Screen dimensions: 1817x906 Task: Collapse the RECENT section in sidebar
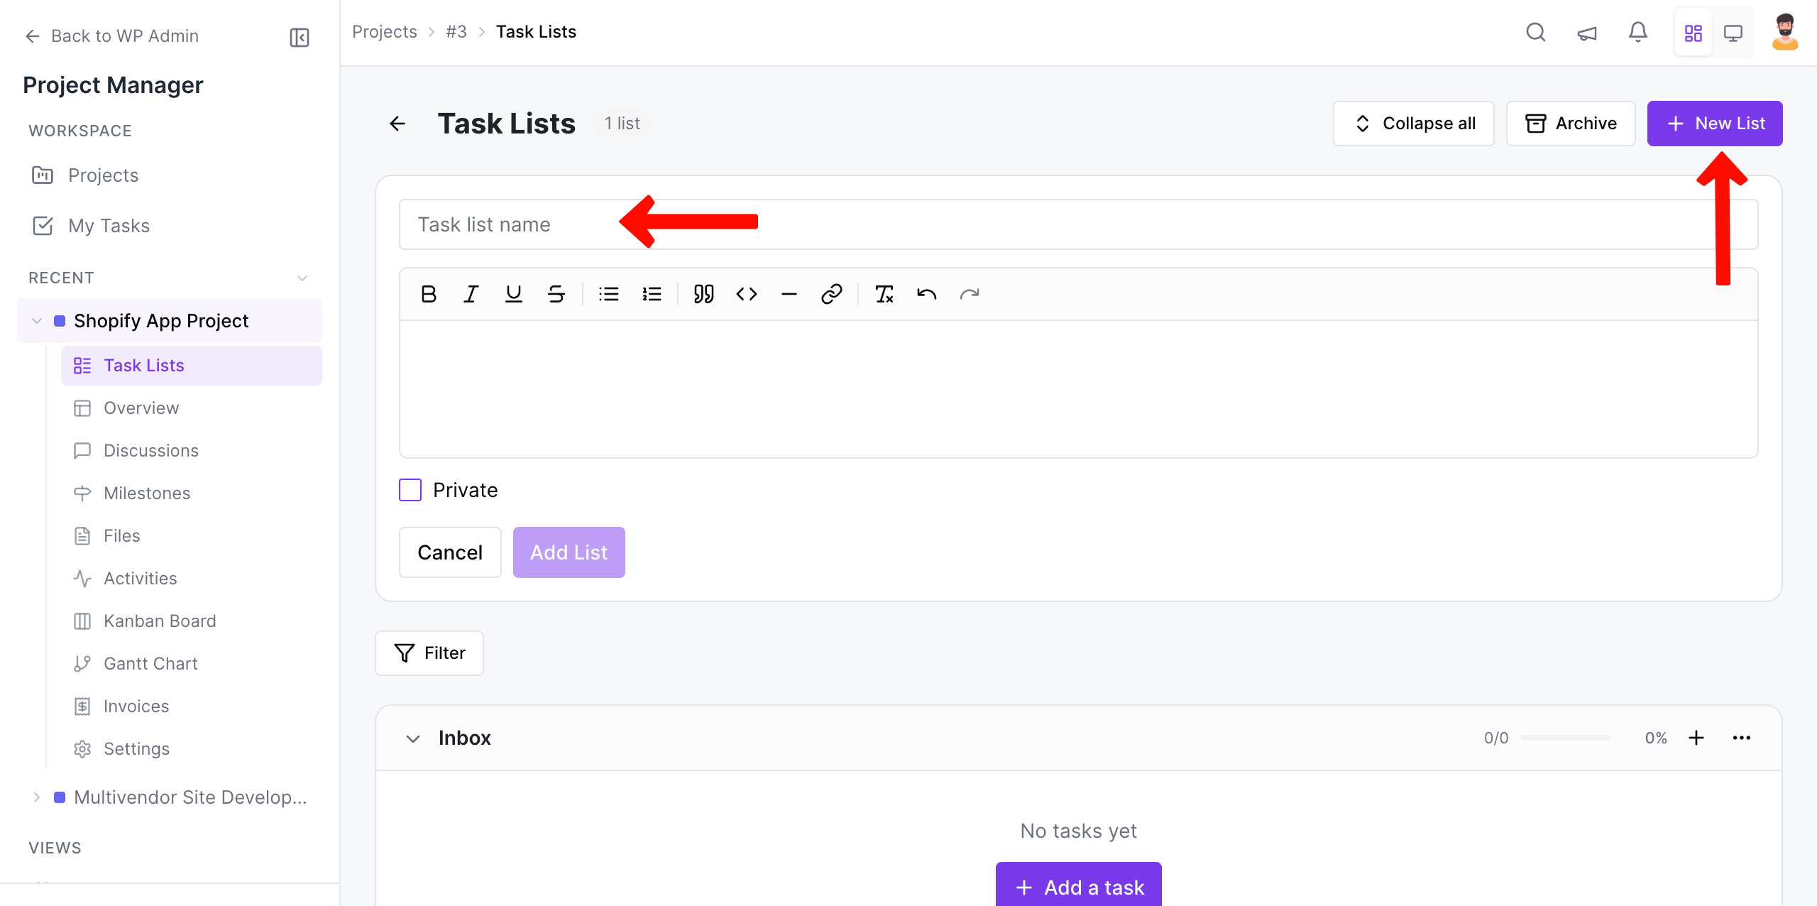(x=302, y=278)
